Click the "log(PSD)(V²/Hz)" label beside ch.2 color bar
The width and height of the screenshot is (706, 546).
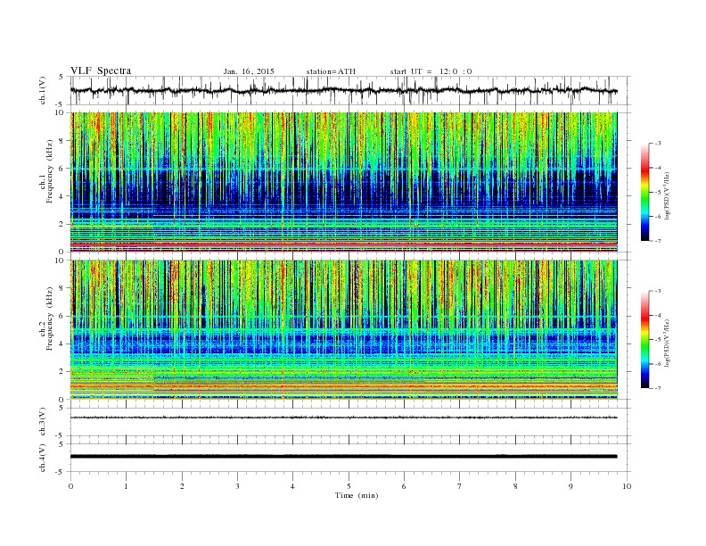[668, 343]
